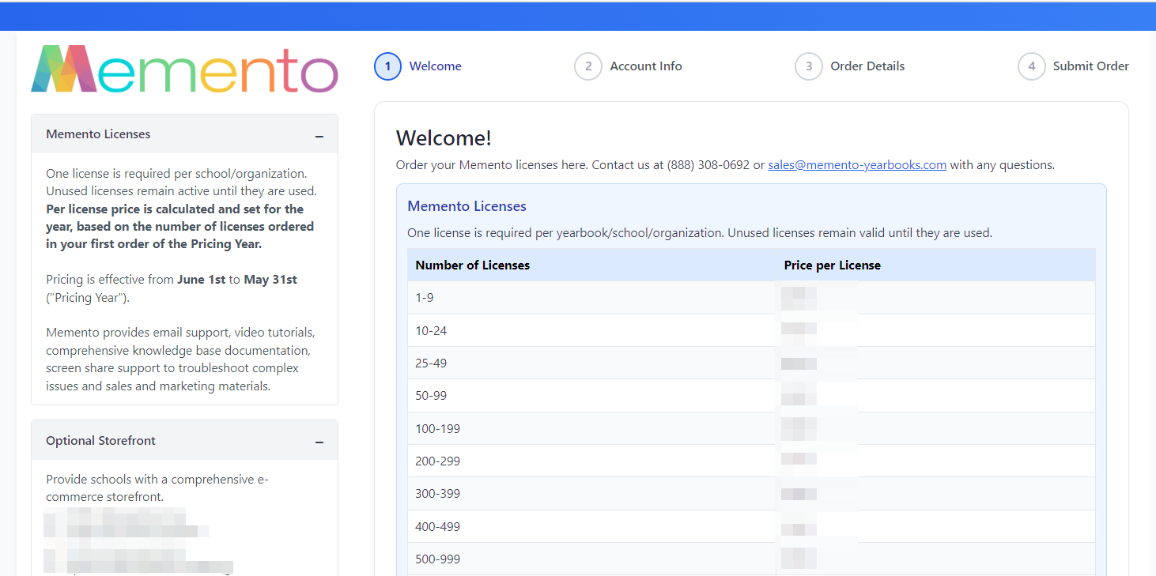The image size is (1156, 576).
Task: Select the 400-499 licenses row
Action: [x=751, y=526]
